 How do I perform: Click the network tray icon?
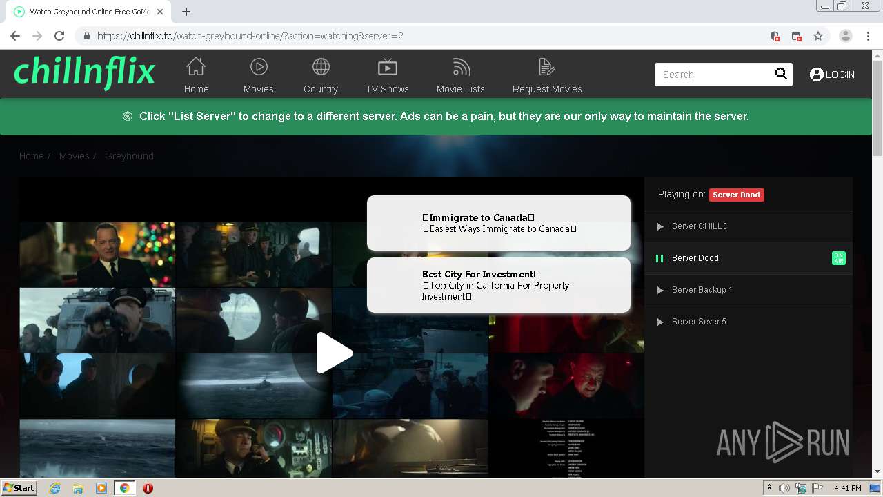(x=801, y=488)
